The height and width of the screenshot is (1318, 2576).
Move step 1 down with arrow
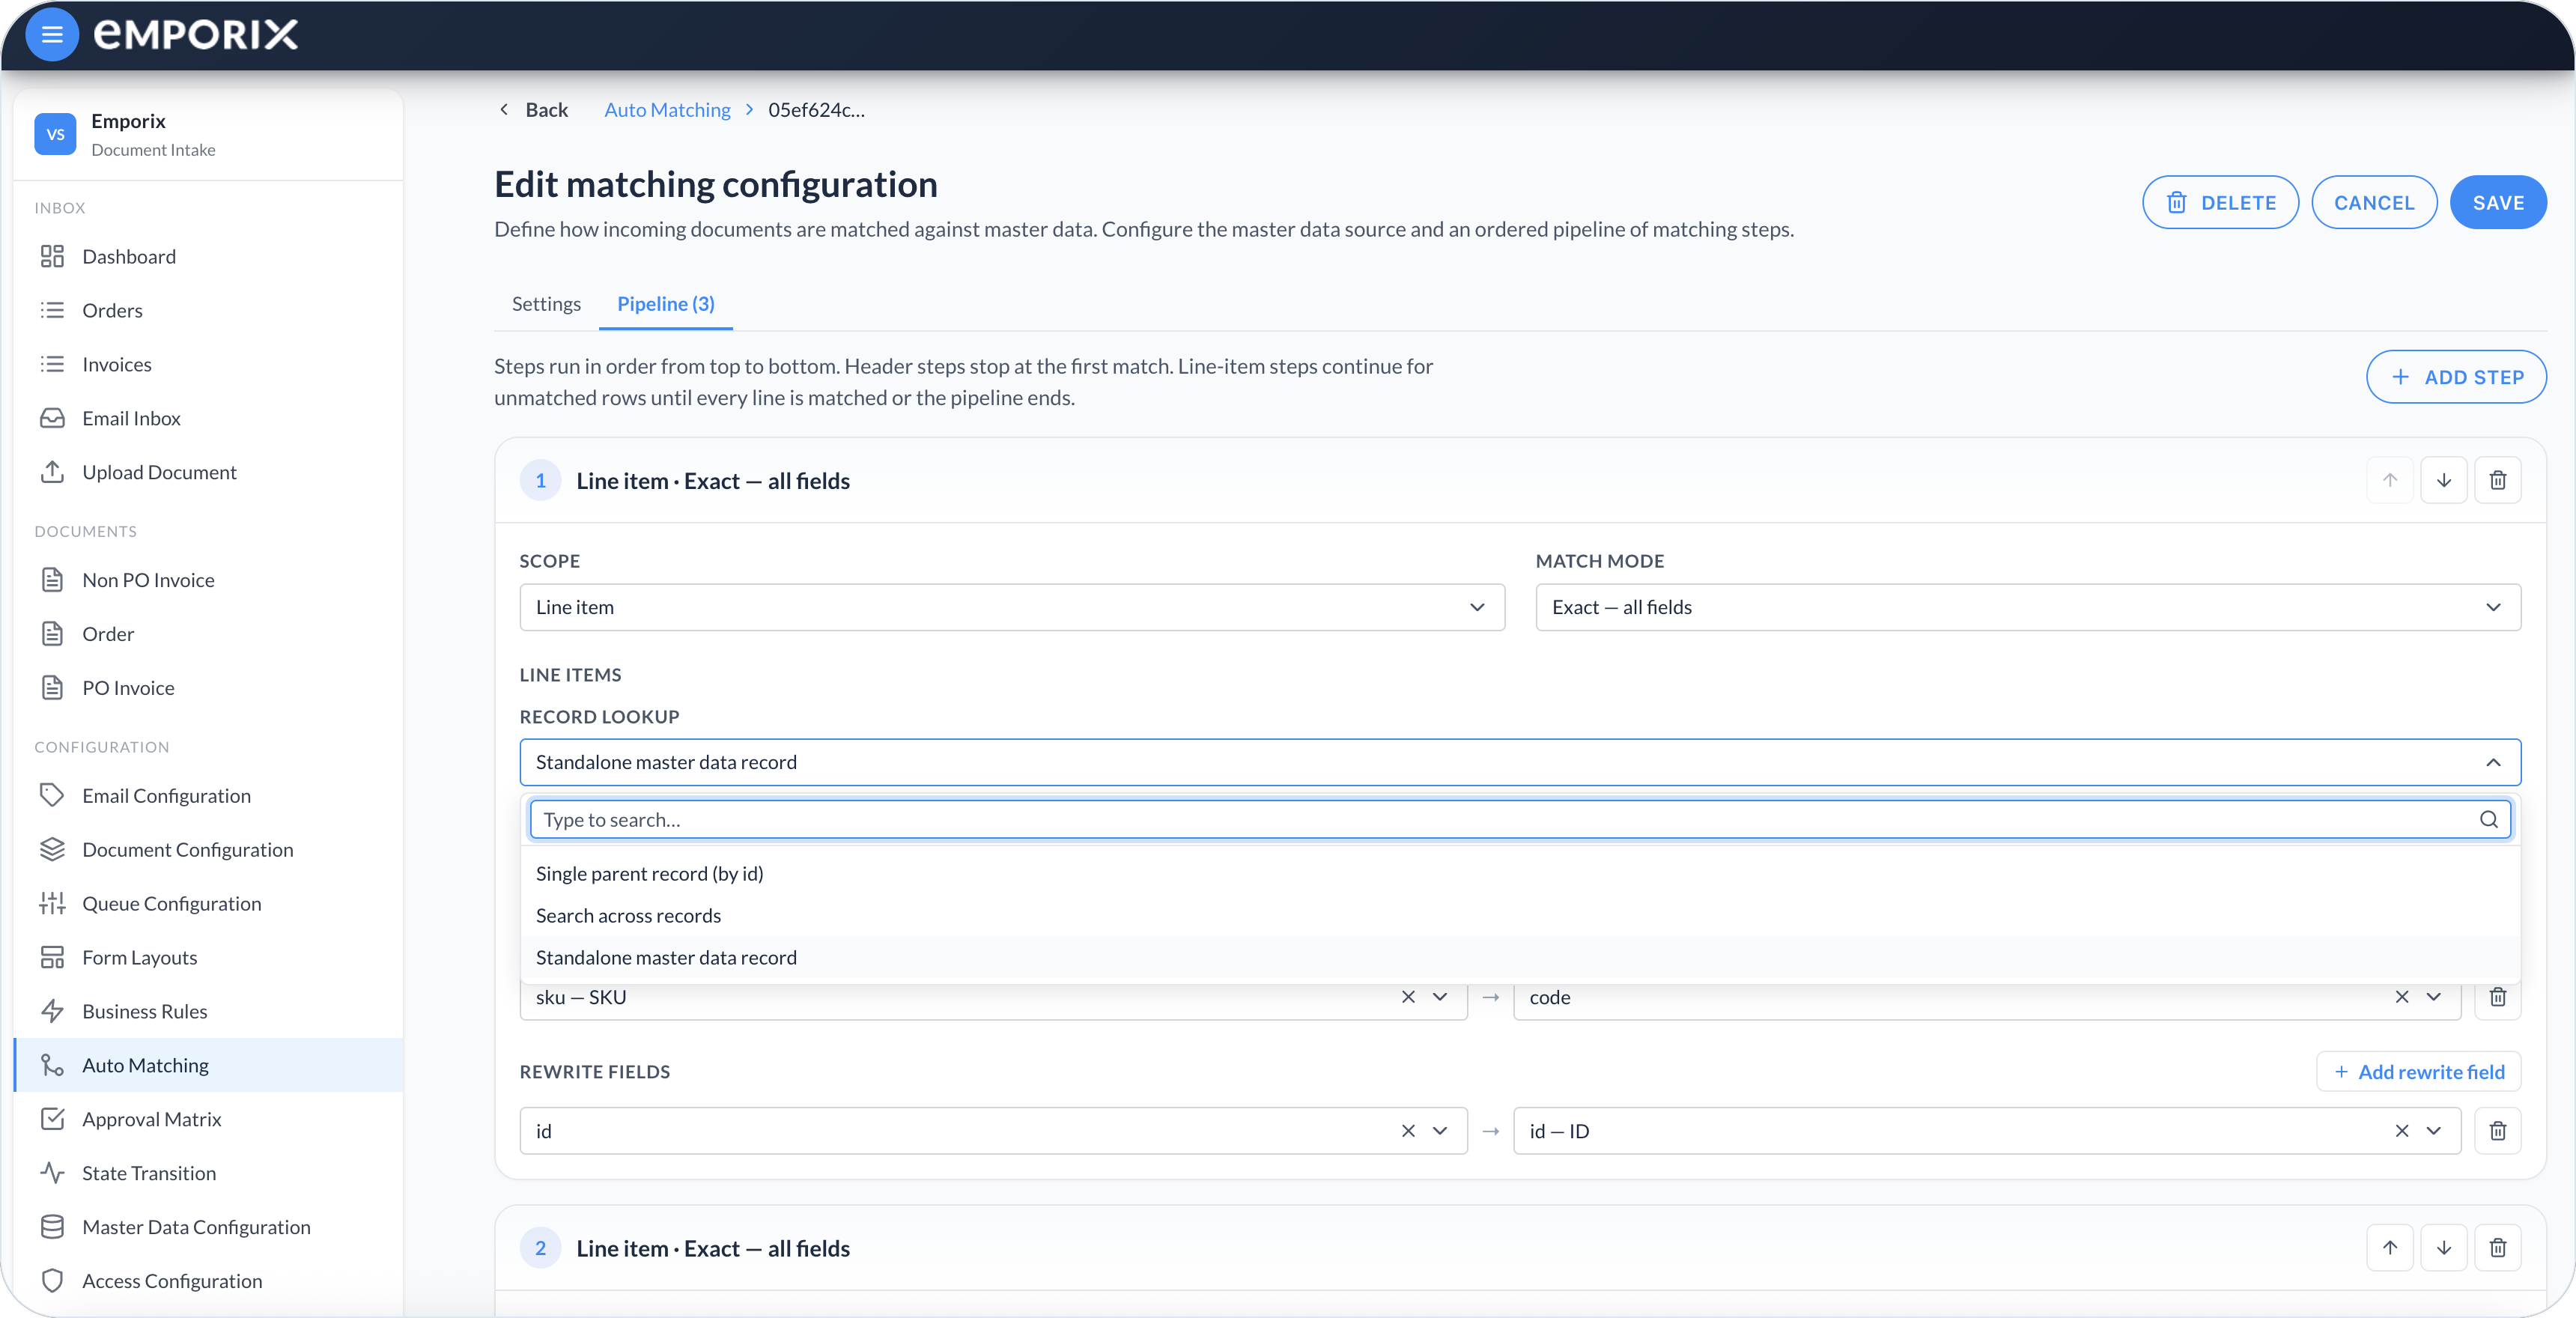[2444, 481]
